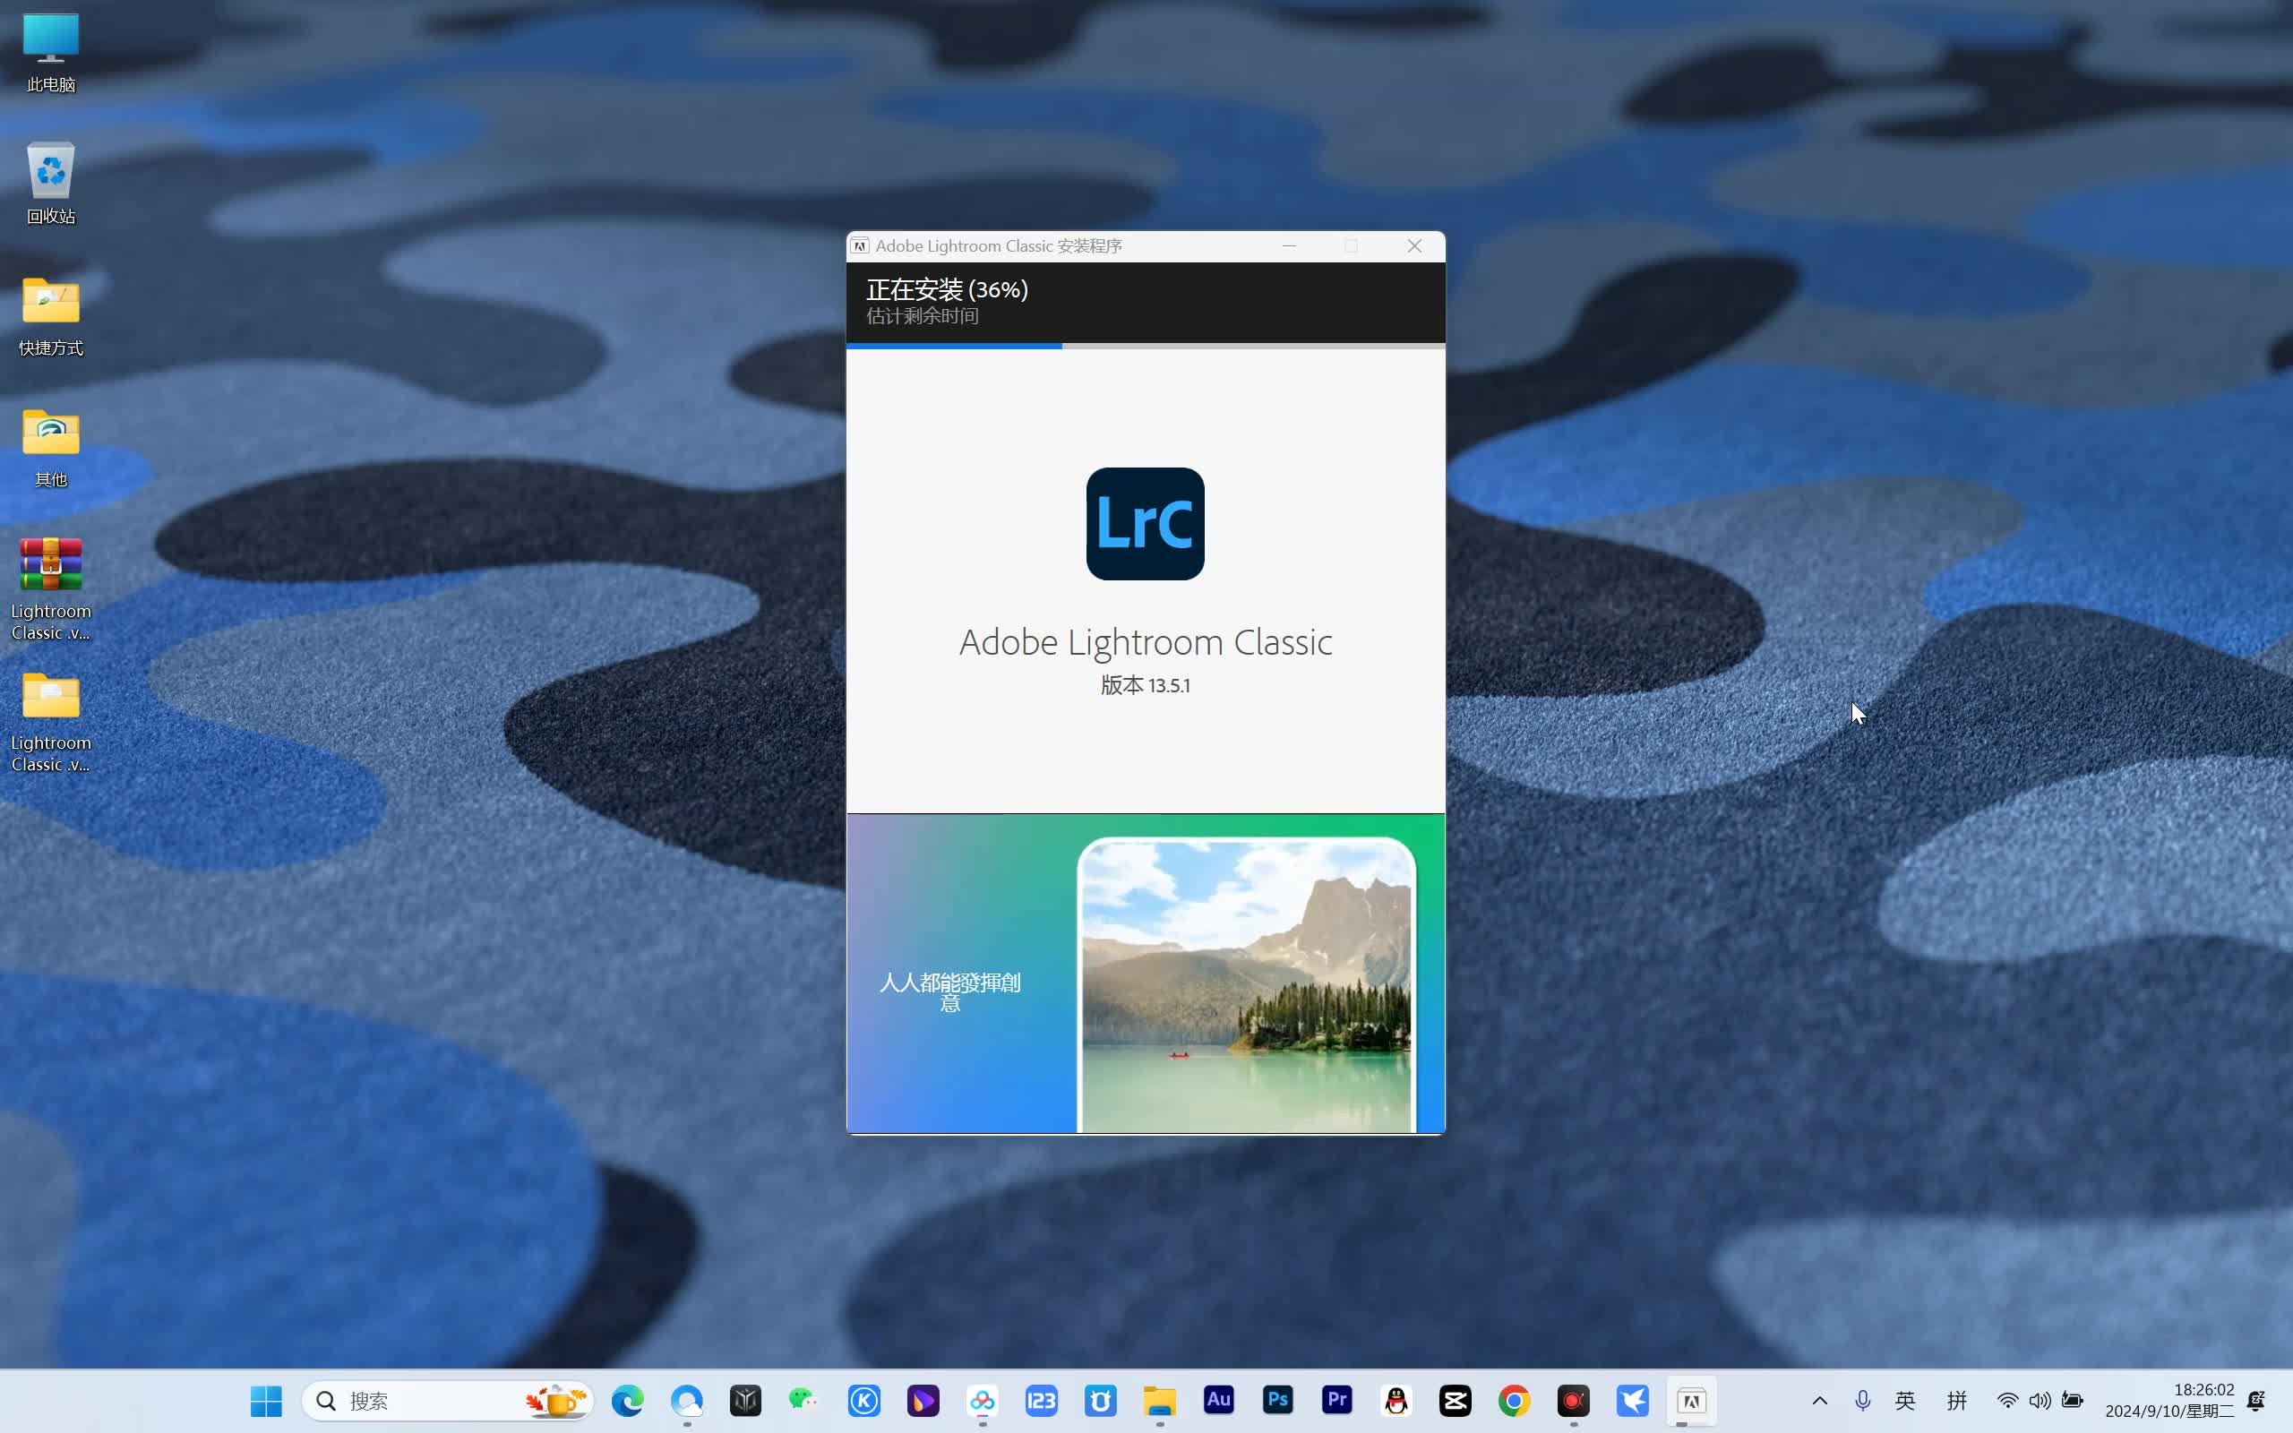Open the CapCut taskbar icon

[1456, 1400]
